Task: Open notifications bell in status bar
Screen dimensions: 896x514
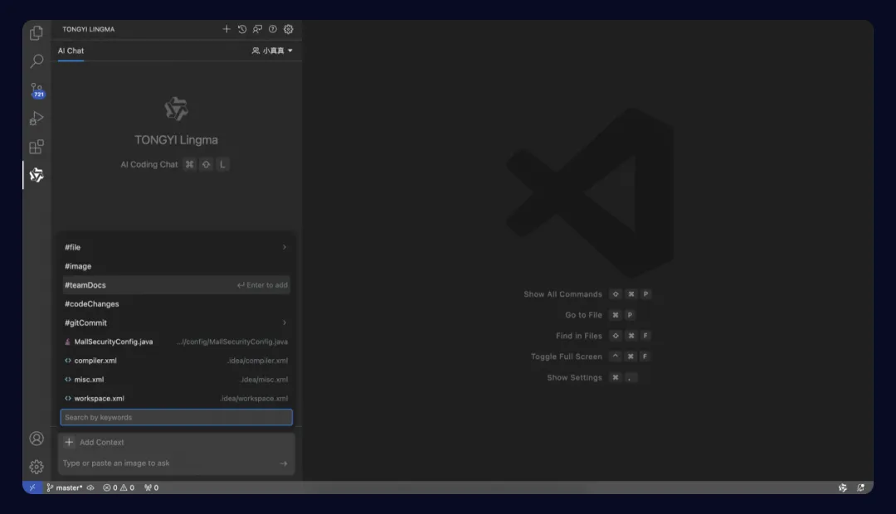Action: click(x=860, y=487)
